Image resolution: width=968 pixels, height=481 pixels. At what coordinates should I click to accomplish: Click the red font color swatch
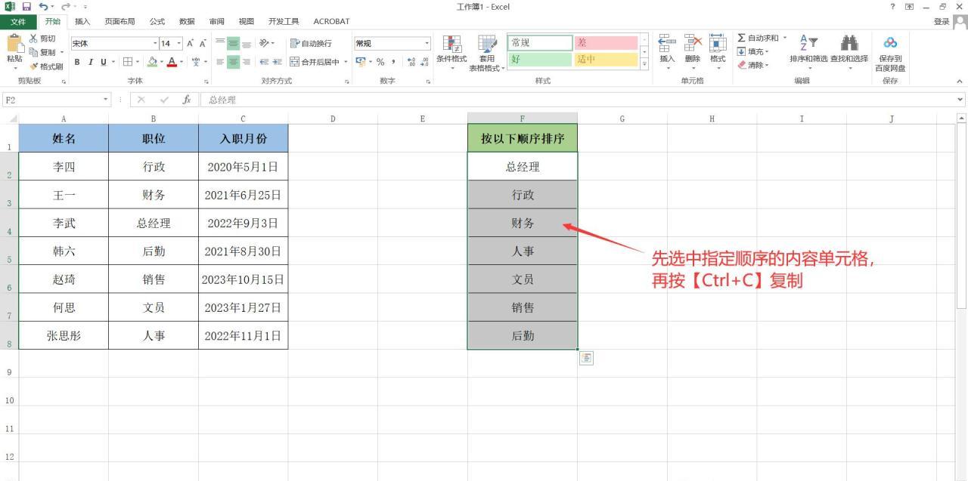172,62
